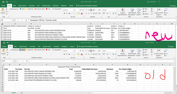Toggle Italic T in march window
The width and height of the screenshot is (177, 94).
click(67, 13)
